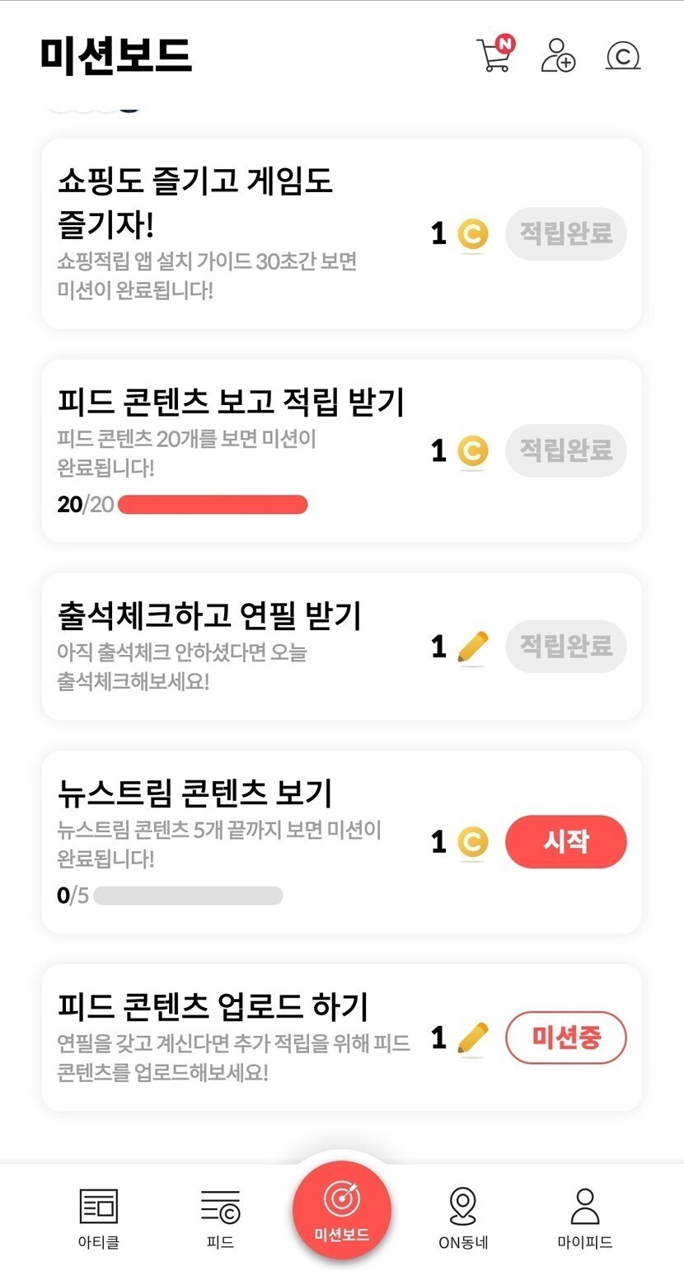This screenshot has height=1271, width=684.
Task: Switch to the 아티클 tab
Action: pyautogui.click(x=99, y=1217)
